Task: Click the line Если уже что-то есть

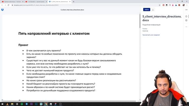Action: [x=63, y=67]
